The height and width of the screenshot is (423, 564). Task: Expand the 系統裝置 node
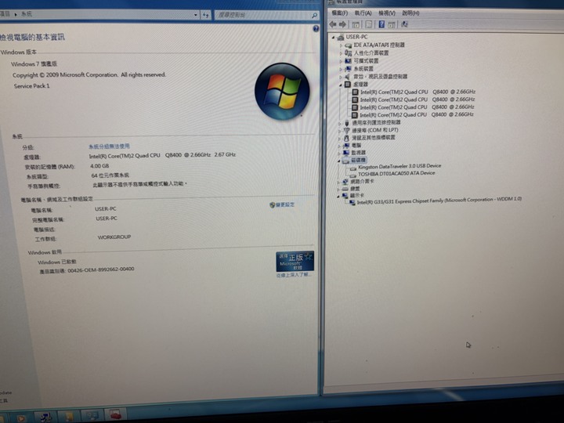click(x=341, y=69)
